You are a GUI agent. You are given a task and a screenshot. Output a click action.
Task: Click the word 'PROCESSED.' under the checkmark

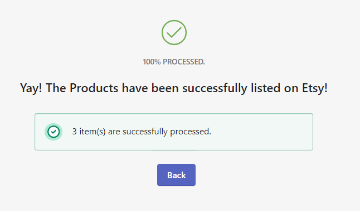coord(184,62)
